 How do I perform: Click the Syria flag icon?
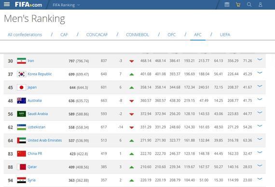[22, 180]
